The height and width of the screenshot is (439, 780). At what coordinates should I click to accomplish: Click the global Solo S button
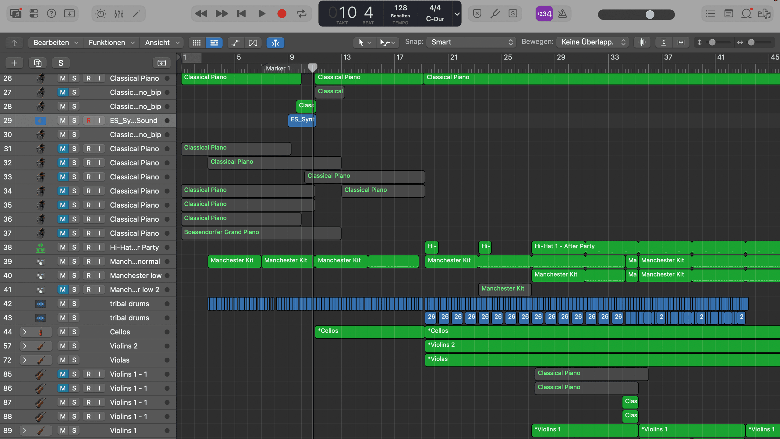(x=61, y=63)
